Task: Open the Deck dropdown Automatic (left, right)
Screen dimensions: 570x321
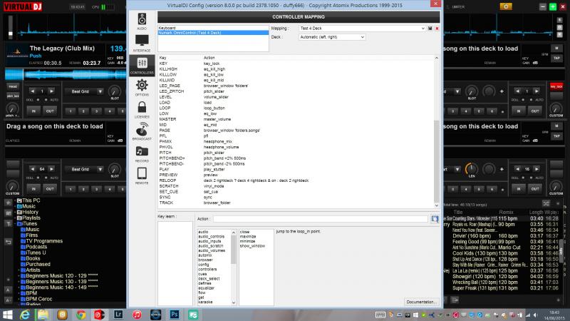Action: (332, 37)
